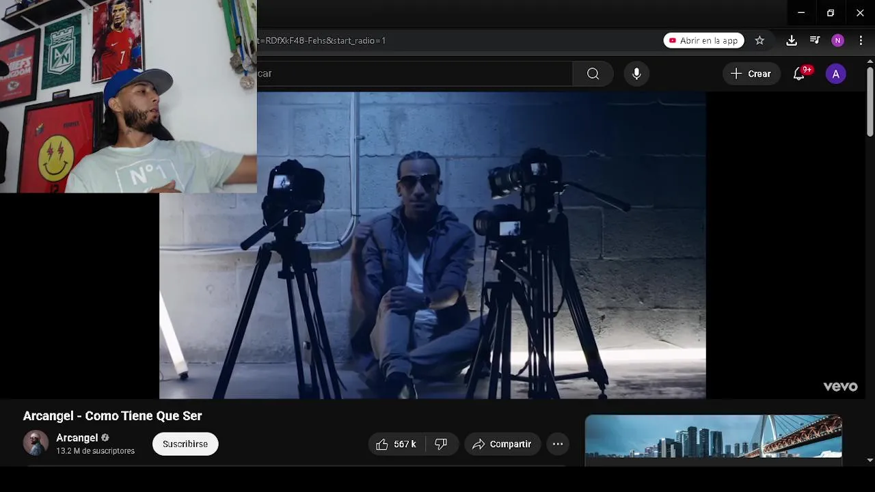This screenshot has width=875, height=492.
Task: Open Chrome profile avatar N
Action: 837,40
